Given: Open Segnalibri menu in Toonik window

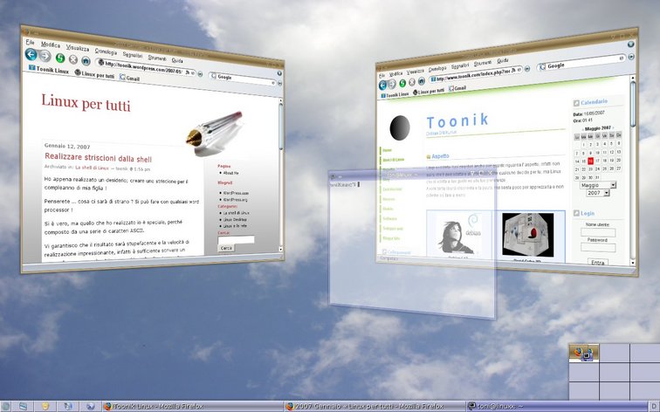Looking at the screenshot, I should (x=460, y=66).
